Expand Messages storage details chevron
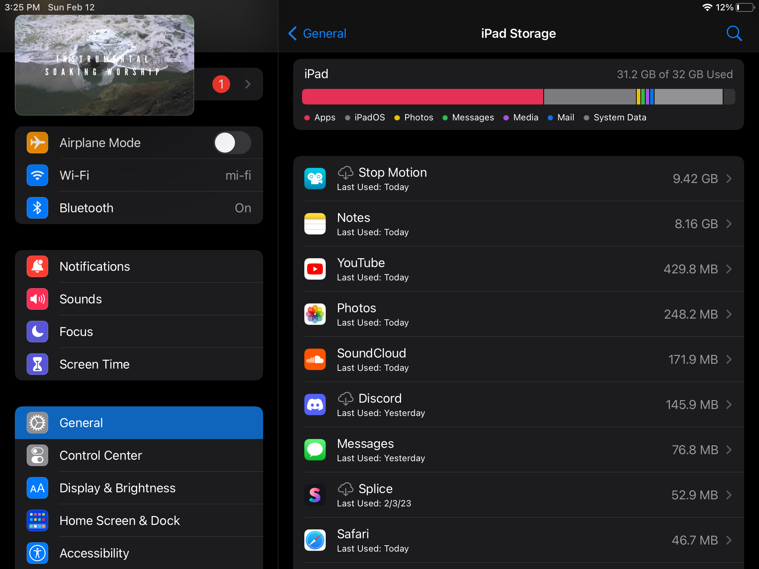Image resolution: width=759 pixels, height=569 pixels. [729, 450]
